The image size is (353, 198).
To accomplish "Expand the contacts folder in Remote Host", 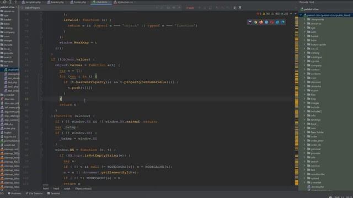I will click(x=305, y=74).
